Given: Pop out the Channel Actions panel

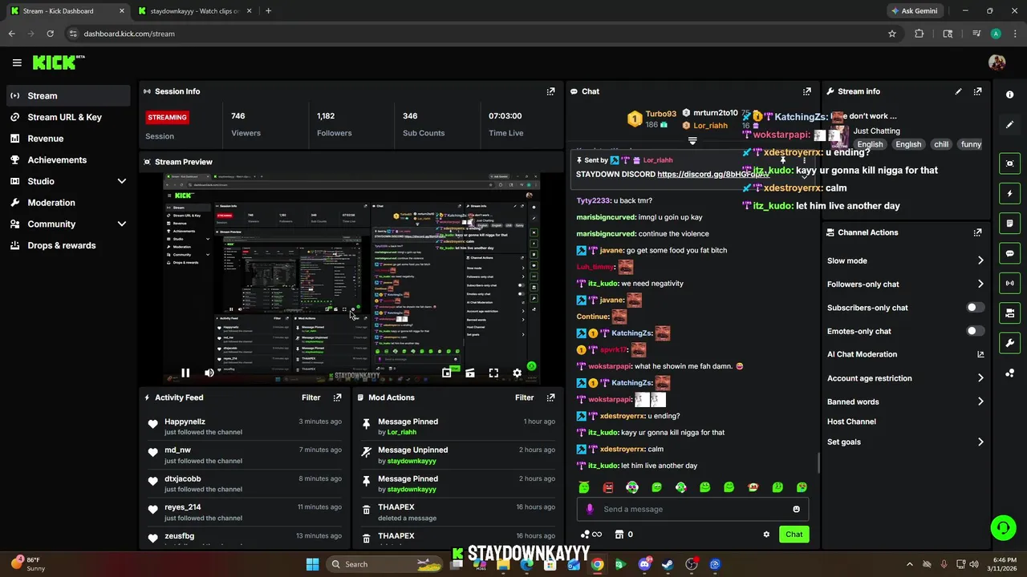Looking at the screenshot, I should tap(977, 232).
